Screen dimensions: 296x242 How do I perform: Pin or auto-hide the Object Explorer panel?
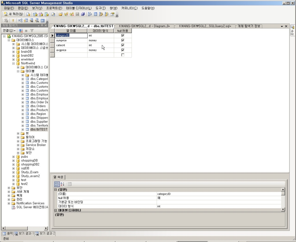click(x=42, y=25)
